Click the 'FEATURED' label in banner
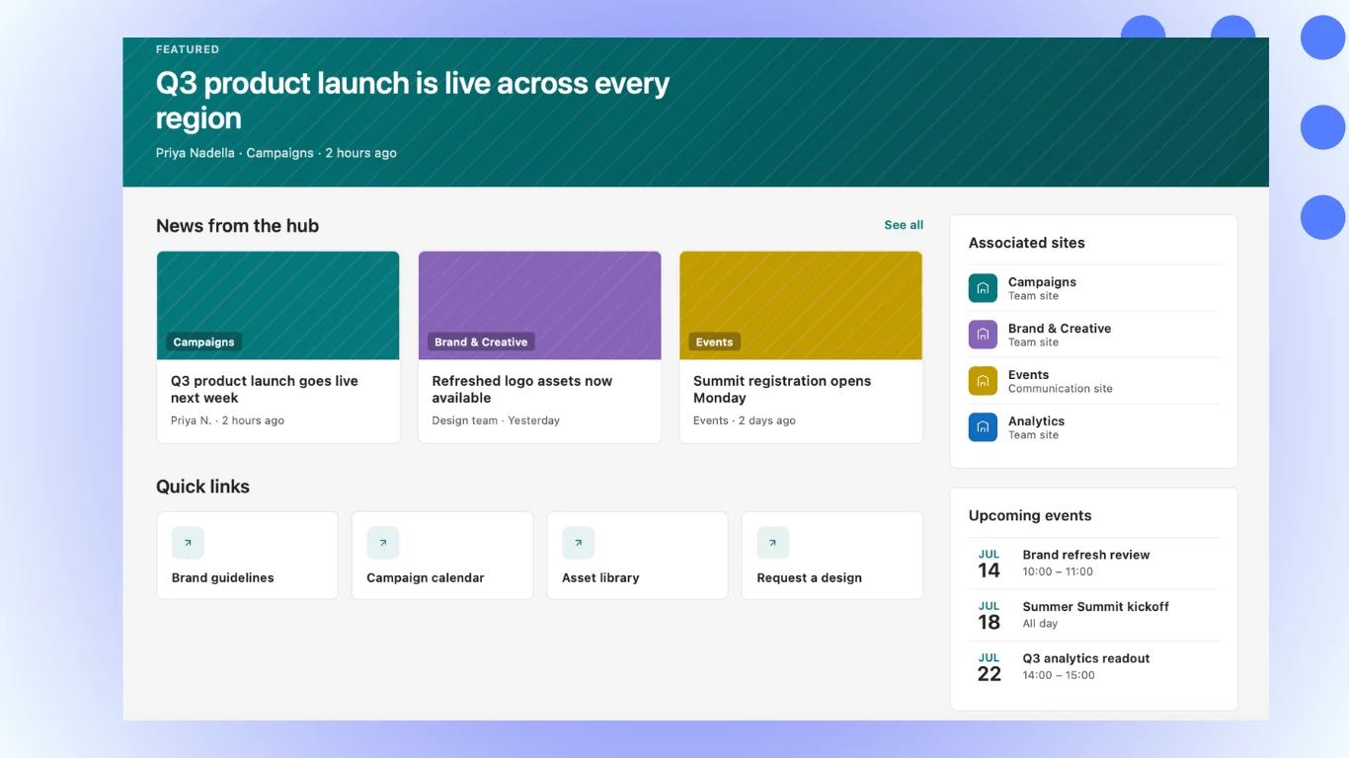 (x=188, y=49)
